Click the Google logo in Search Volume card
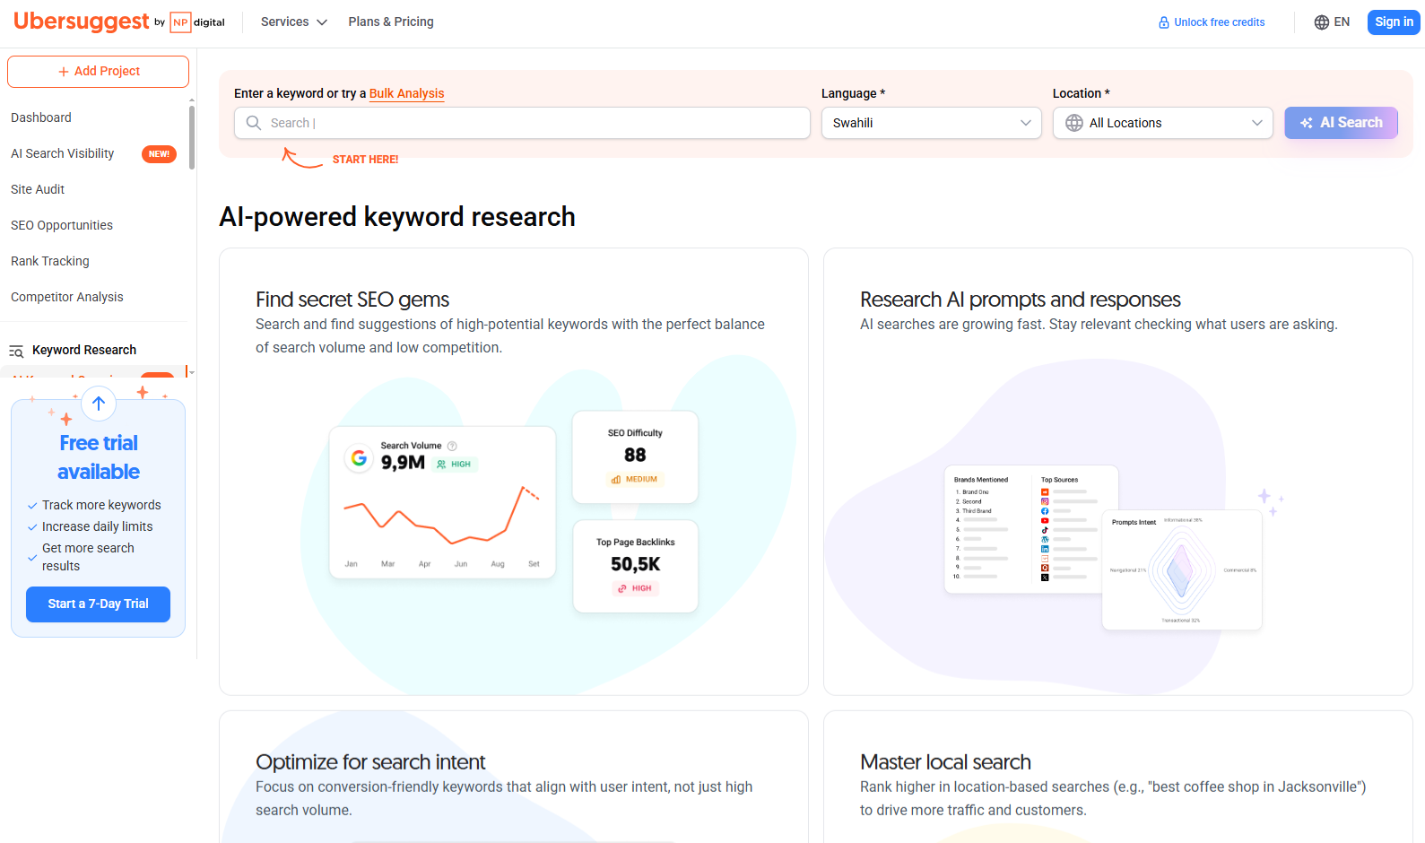 click(x=359, y=458)
